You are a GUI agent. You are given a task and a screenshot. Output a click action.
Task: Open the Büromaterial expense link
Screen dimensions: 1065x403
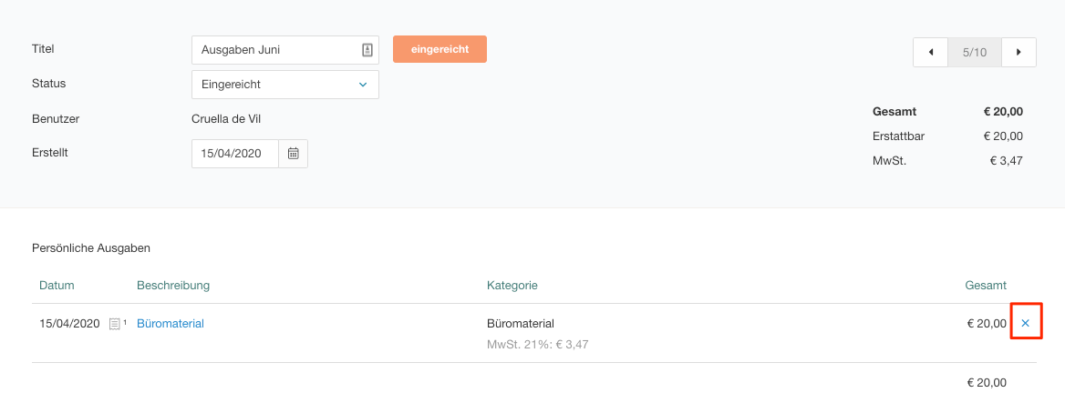171,323
